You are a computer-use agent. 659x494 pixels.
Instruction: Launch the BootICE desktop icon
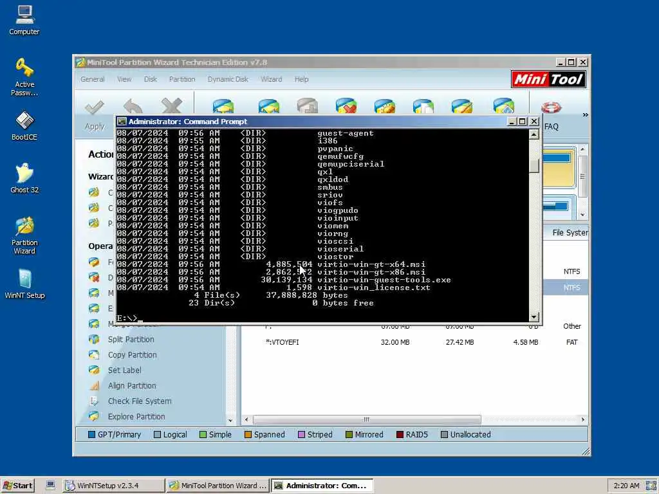[24, 125]
